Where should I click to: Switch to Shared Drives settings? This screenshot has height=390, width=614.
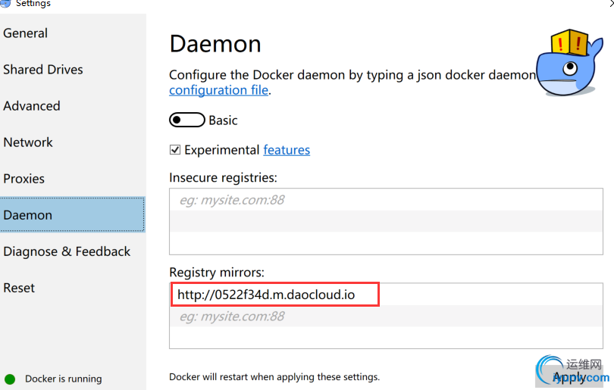tap(43, 70)
